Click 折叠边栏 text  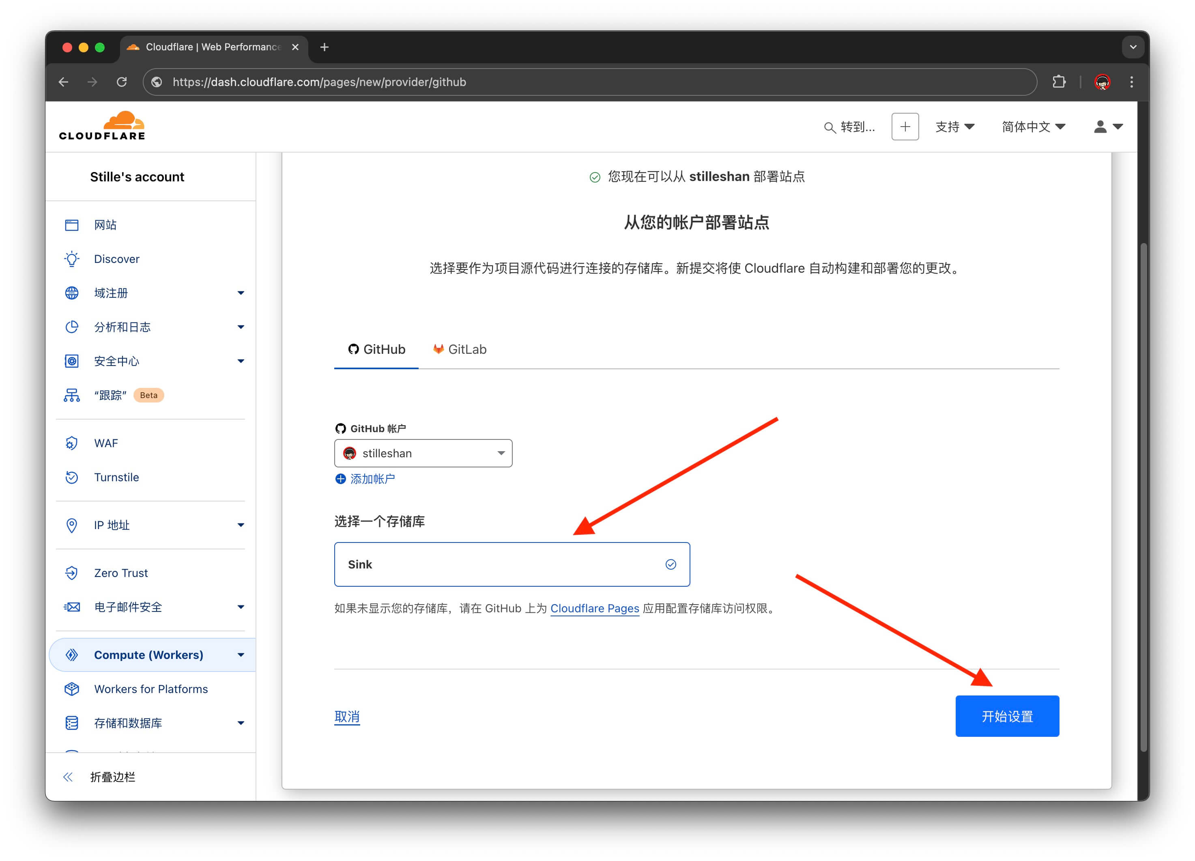click(113, 777)
